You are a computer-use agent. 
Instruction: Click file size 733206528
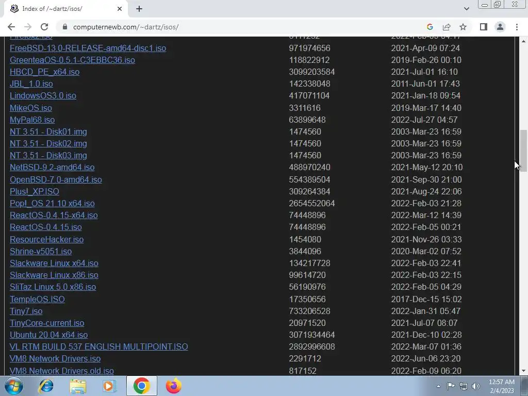tap(309, 311)
